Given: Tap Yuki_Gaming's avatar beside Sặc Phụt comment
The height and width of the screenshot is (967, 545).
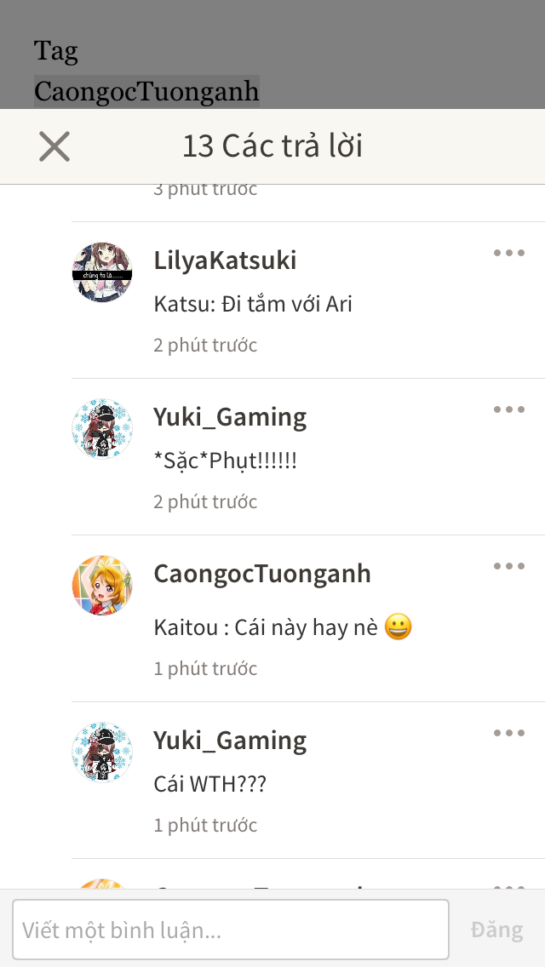Looking at the screenshot, I should (x=102, y=429).
